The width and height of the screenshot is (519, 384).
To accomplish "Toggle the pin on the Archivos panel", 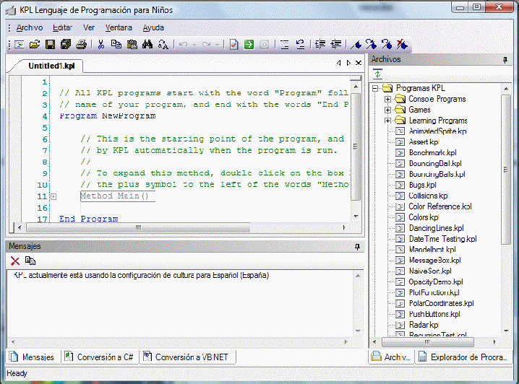I will 505,60.
